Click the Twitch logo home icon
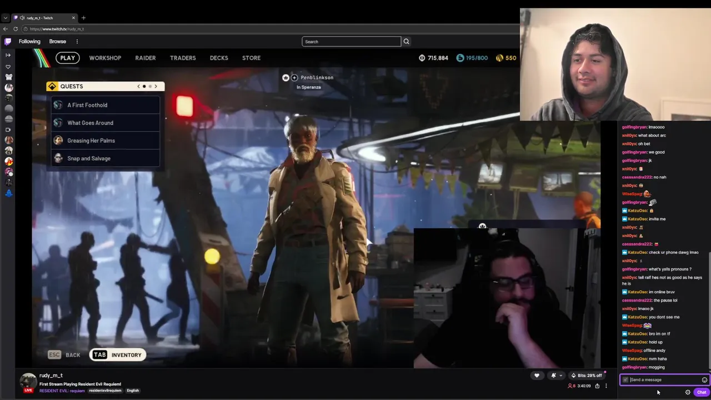711x400 pixels. [x=8, y=41]
